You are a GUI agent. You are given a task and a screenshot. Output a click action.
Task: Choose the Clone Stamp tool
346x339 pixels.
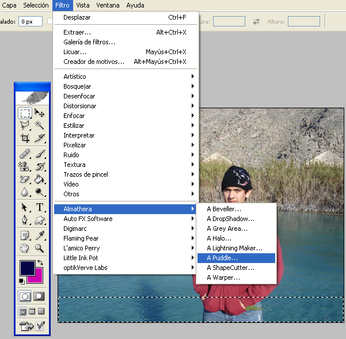[x=25, y=167]
